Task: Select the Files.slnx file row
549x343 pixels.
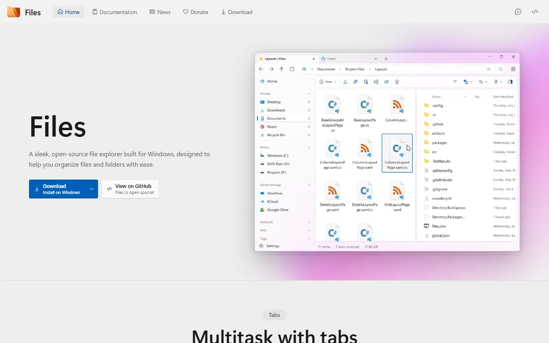Action: point(469,226)
